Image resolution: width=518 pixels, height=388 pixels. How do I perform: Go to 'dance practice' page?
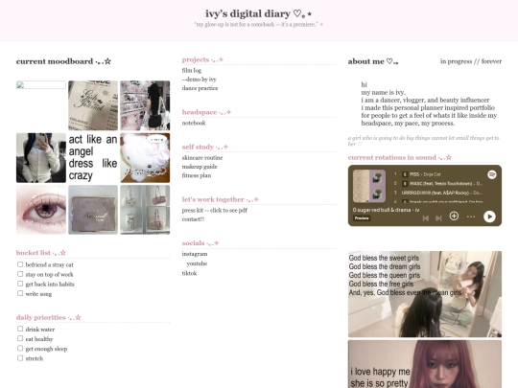pyautogui.click(x=200, y=88)
